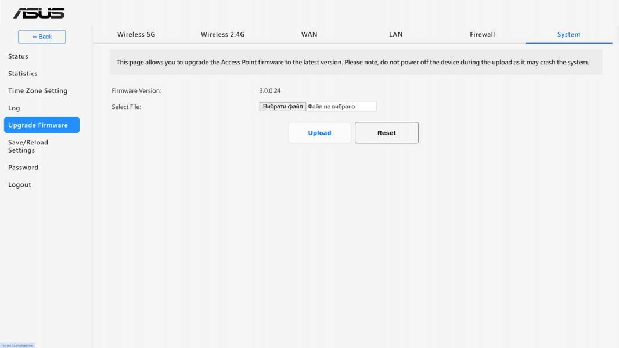Viewport: 619px width, 348px height.
Task: Open the Log page
Action: 14,108
